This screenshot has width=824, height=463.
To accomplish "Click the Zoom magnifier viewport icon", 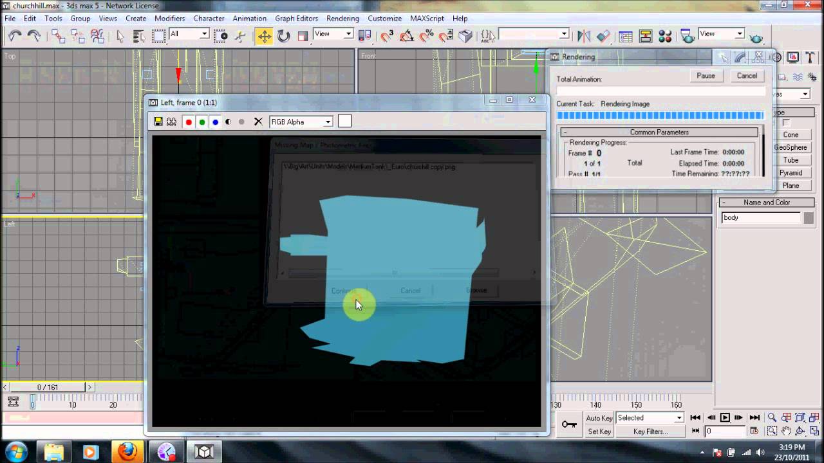I will 772,418.
